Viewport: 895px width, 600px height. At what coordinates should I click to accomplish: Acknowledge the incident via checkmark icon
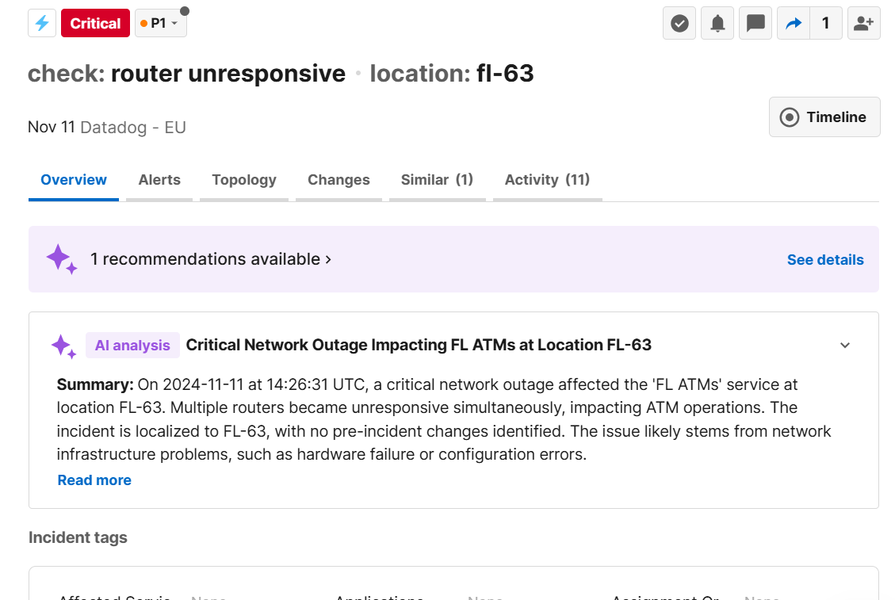[x=679, y=23]
